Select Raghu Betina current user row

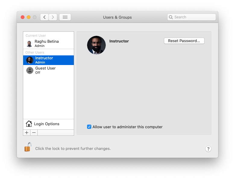tap(49, 43)
